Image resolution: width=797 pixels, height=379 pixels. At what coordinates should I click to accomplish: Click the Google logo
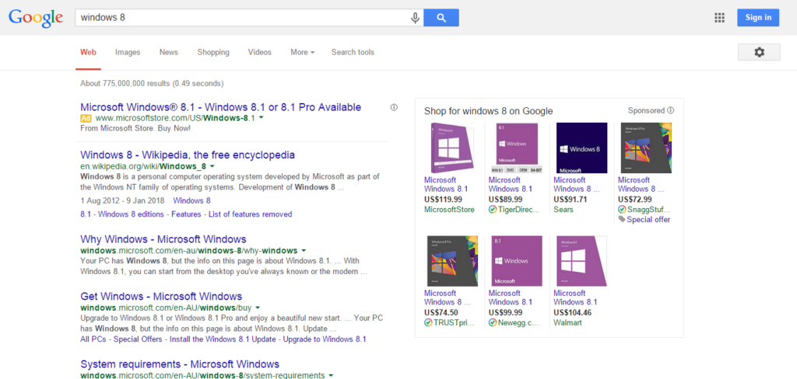(36, 18)
